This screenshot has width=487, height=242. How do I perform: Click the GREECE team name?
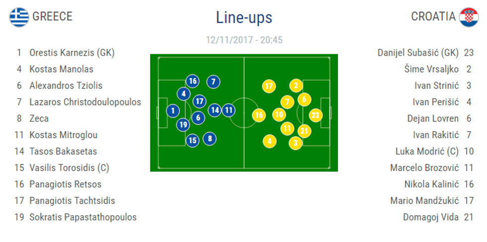52,16
